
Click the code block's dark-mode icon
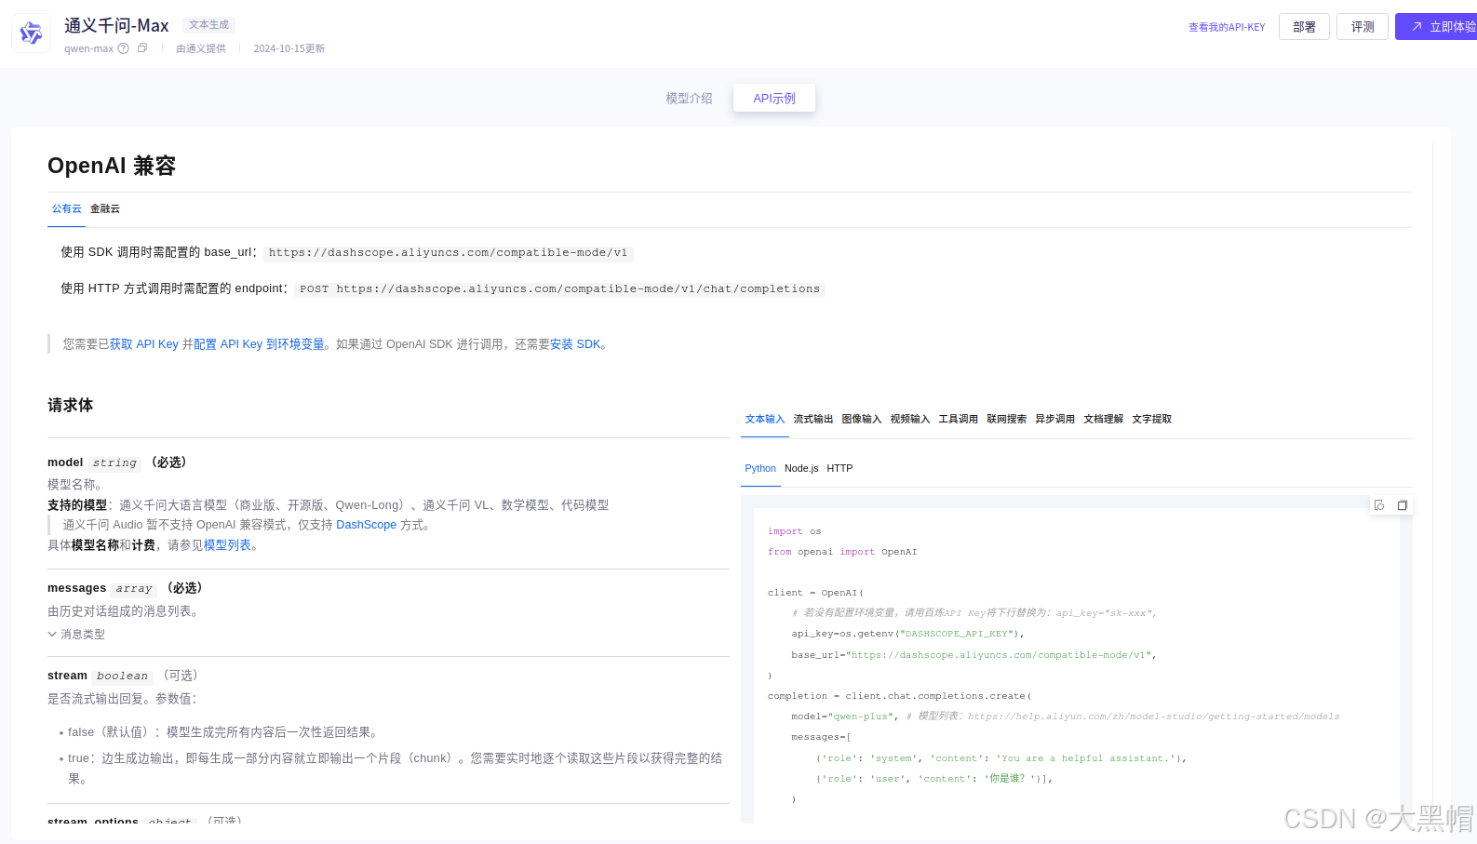tap(1379, 505)
